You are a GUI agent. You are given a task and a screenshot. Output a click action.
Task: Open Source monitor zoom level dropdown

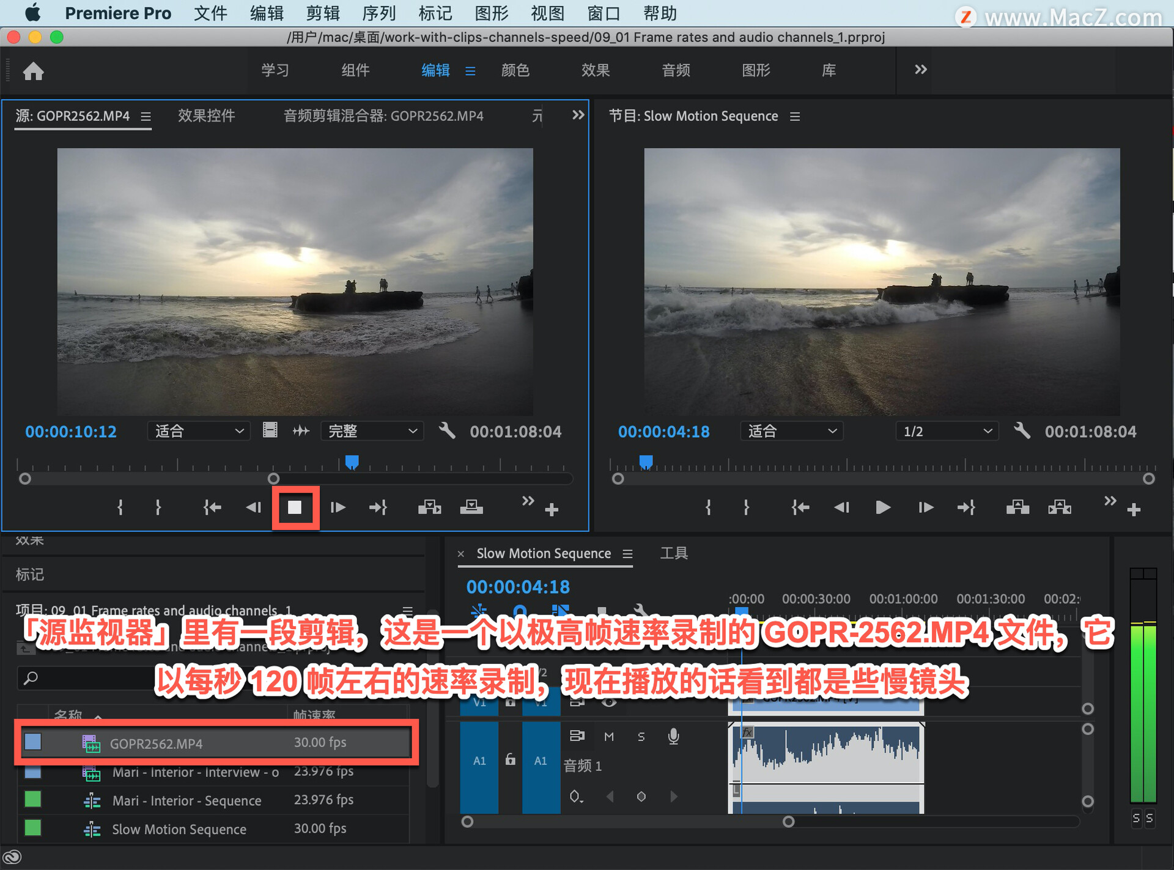pyautogui.click(x=199, y=431)
